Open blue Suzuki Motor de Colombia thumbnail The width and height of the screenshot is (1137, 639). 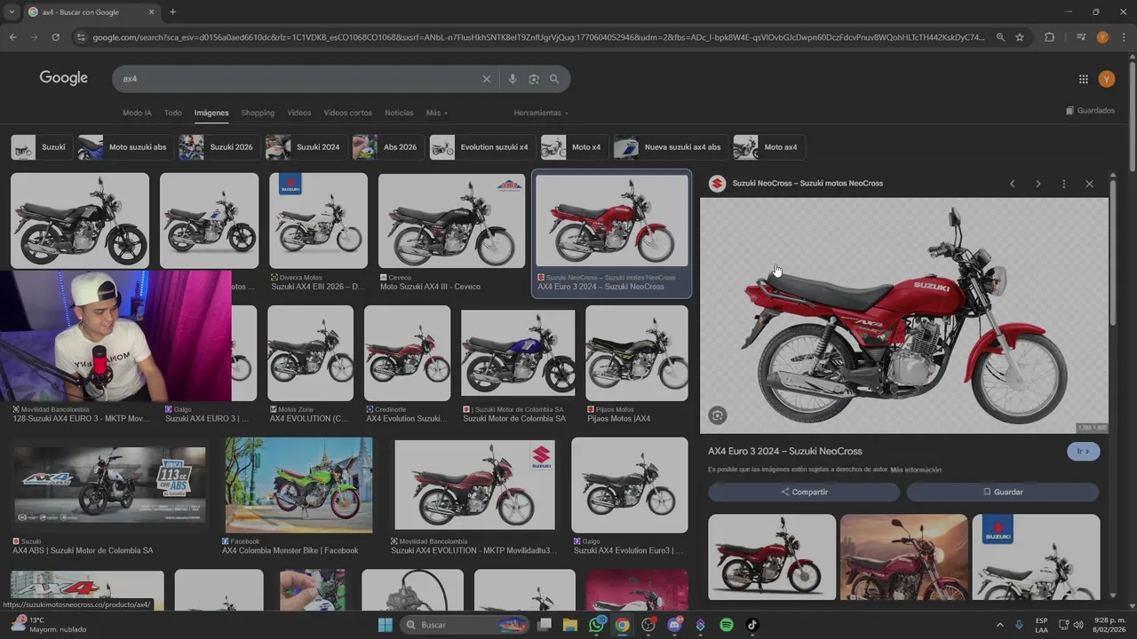tap(518, 353)
